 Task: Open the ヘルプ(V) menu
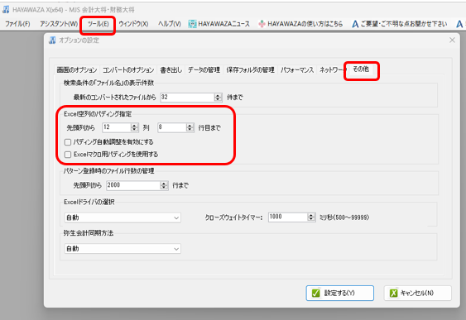170,24
